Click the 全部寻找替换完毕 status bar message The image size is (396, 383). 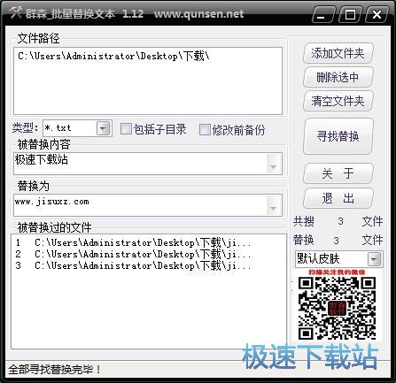click(x=54, y=369)
